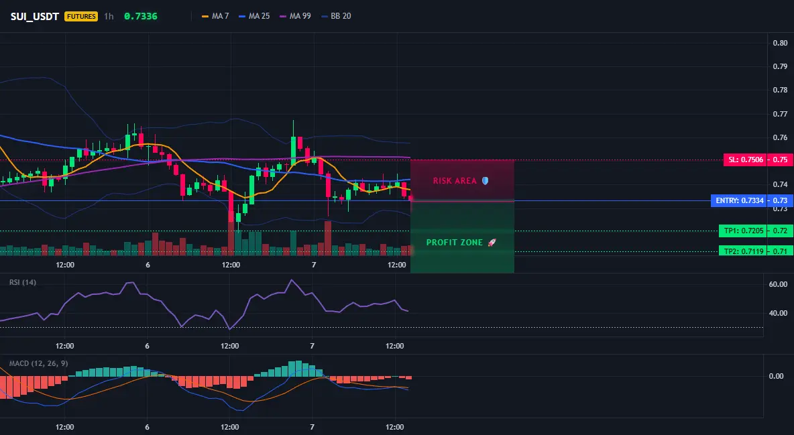Image resolution: width=794 pixels, height=435 pixels.
Task: Click the 0.77 price axis label
Action: click(780, 114)
